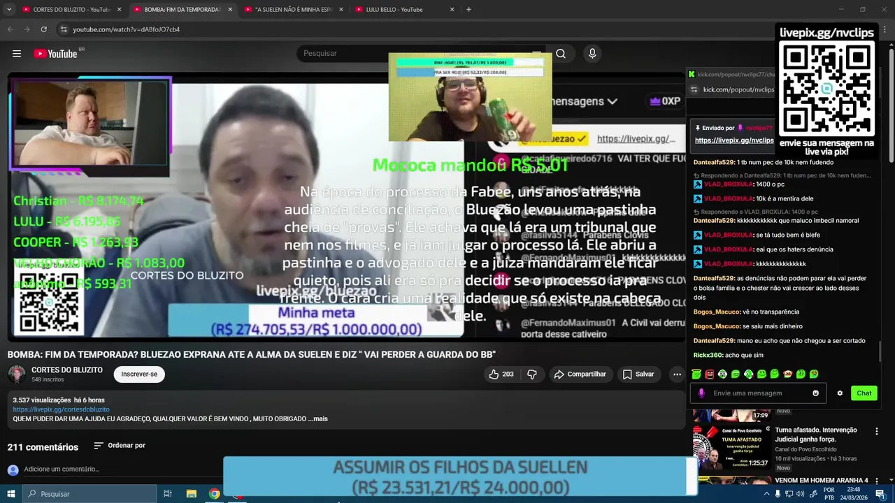View site information icon in address bar
This screenshot has height=503, width=895.
point(64,29)
